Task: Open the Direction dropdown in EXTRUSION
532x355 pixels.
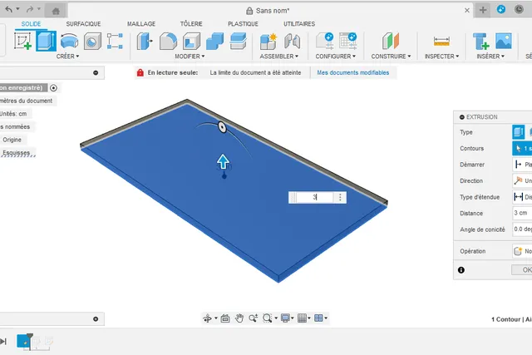Action: pyautogui.click(x=522, y=181)
